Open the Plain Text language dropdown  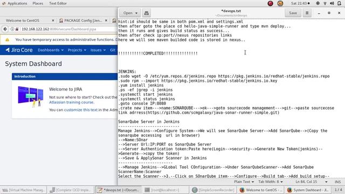pyautogui.click(x=244, y=182)
